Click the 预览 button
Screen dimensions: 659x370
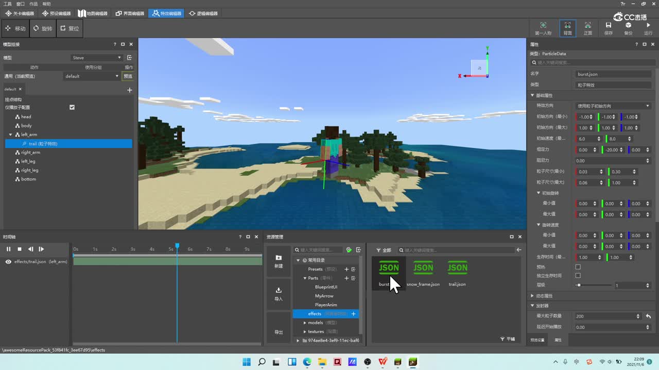pyautogui.click(x=128, y=76)
